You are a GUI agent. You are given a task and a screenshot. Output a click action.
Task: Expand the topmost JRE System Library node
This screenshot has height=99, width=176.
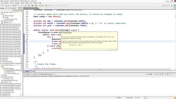pyautogui.click(x=1, y=12)
